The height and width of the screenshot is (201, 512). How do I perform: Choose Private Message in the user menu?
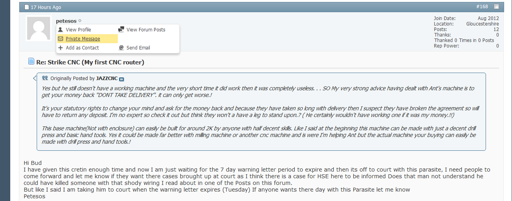83,39
